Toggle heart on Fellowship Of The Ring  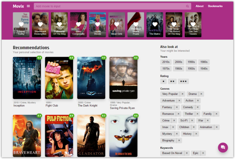59,24
